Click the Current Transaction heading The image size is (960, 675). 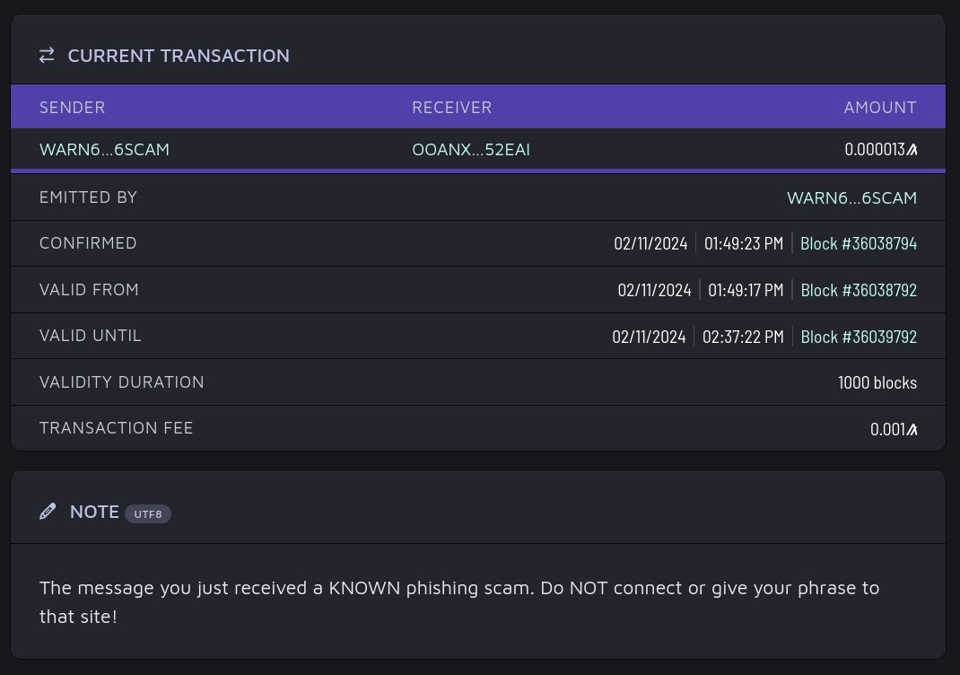pyautogui.click(x=179, y=56)
